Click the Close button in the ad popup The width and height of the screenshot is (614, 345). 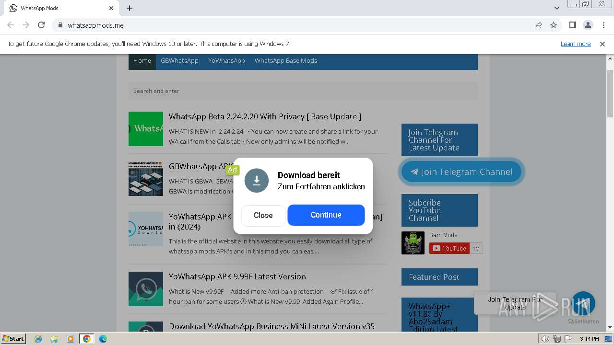click(x=263, y=216)
